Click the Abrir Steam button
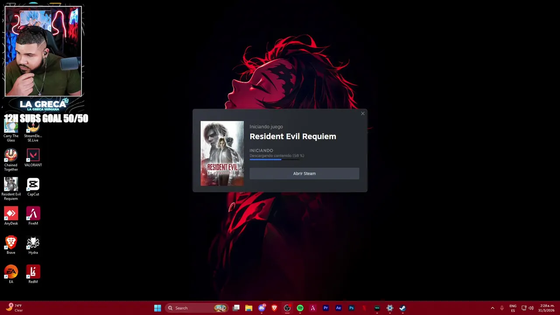This screenshot has width=560, height=315. (x=304, y=173)
